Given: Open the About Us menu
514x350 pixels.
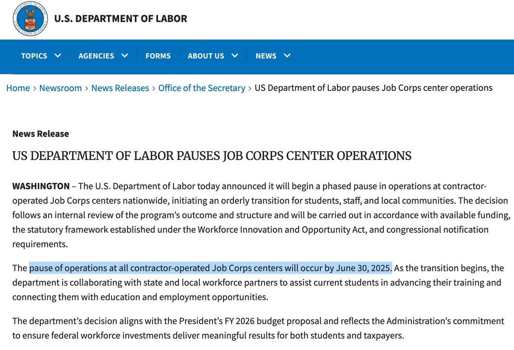Looking at the screenshot, I should [x=206, y=56].
